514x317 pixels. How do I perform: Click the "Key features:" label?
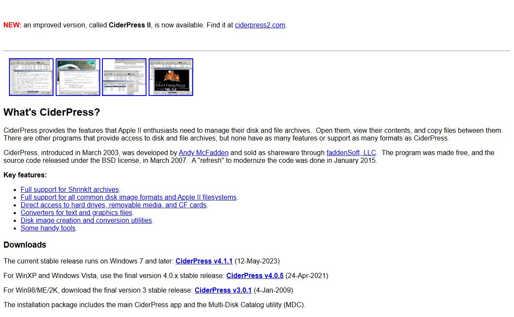25,175
